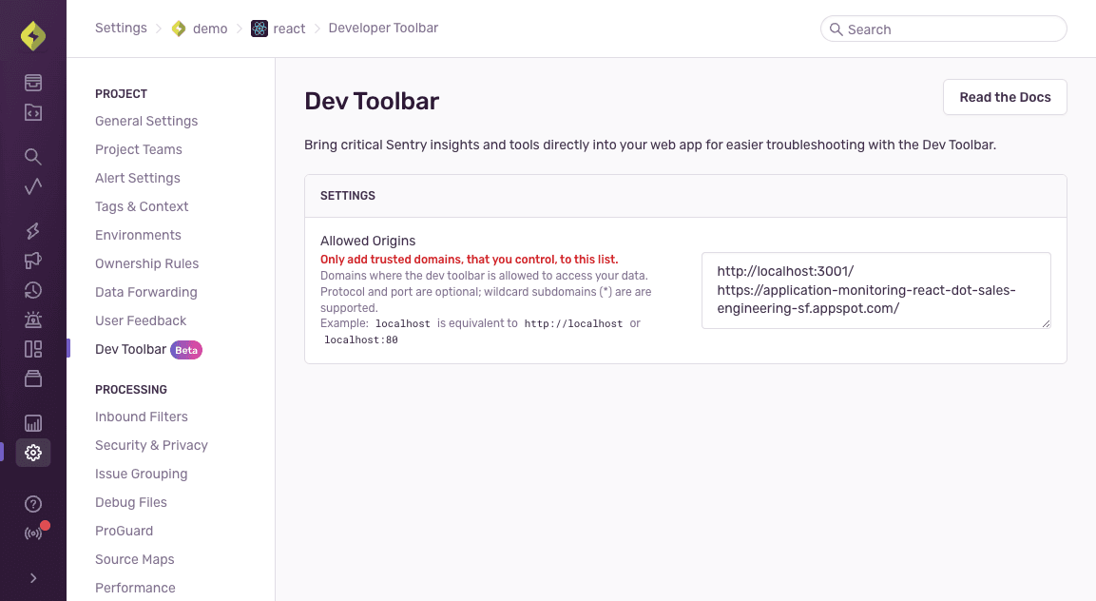Viewport: 1096px width, 601px height.
Task: Open Crons via the alarm clock icon
Action: point(33,320)
